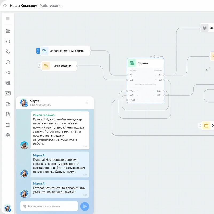Click the home icon in breadcrumb
The width and height of the screenshot is (214, 214).
5,6
